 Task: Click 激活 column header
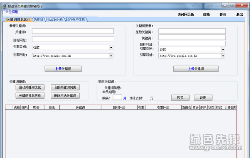[52, 107]
